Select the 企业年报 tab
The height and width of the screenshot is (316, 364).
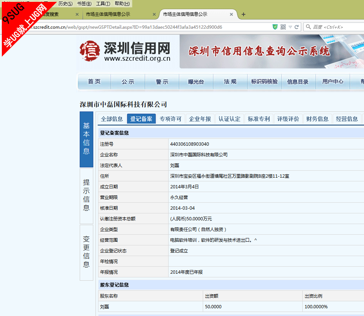[x=200, y=119]
